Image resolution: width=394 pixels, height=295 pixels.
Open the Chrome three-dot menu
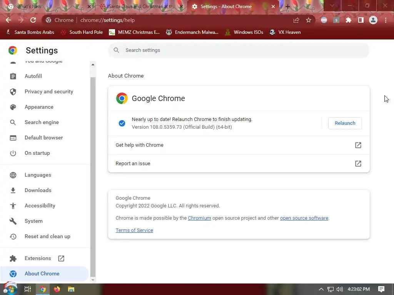(x=386, y=20)
